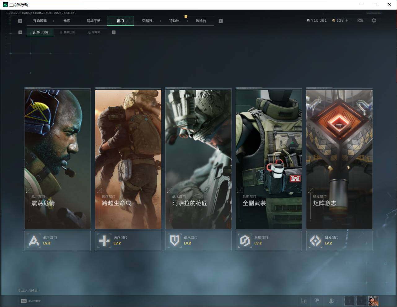Open the third sub-tab in the row
The width and height of the screenshot is (397, 307).
point(94,32)
